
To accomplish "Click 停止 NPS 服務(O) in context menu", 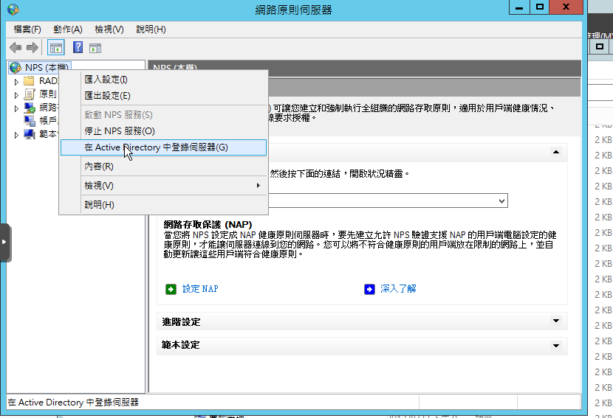I will pos(120,131).
